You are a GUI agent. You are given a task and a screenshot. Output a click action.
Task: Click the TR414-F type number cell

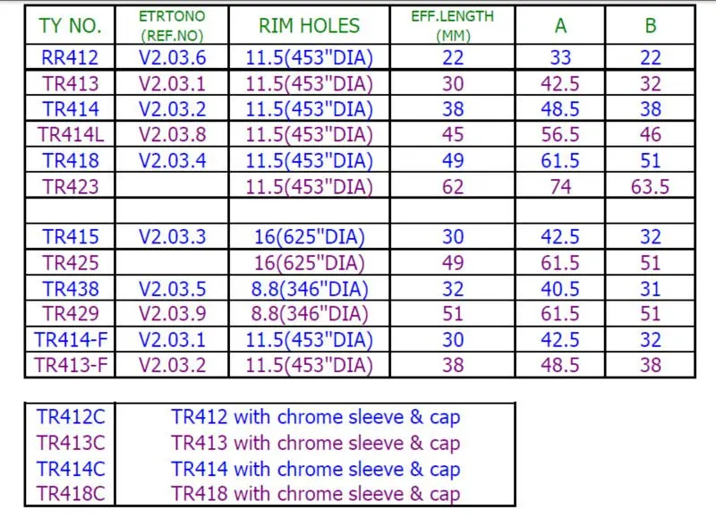(71, 340)
